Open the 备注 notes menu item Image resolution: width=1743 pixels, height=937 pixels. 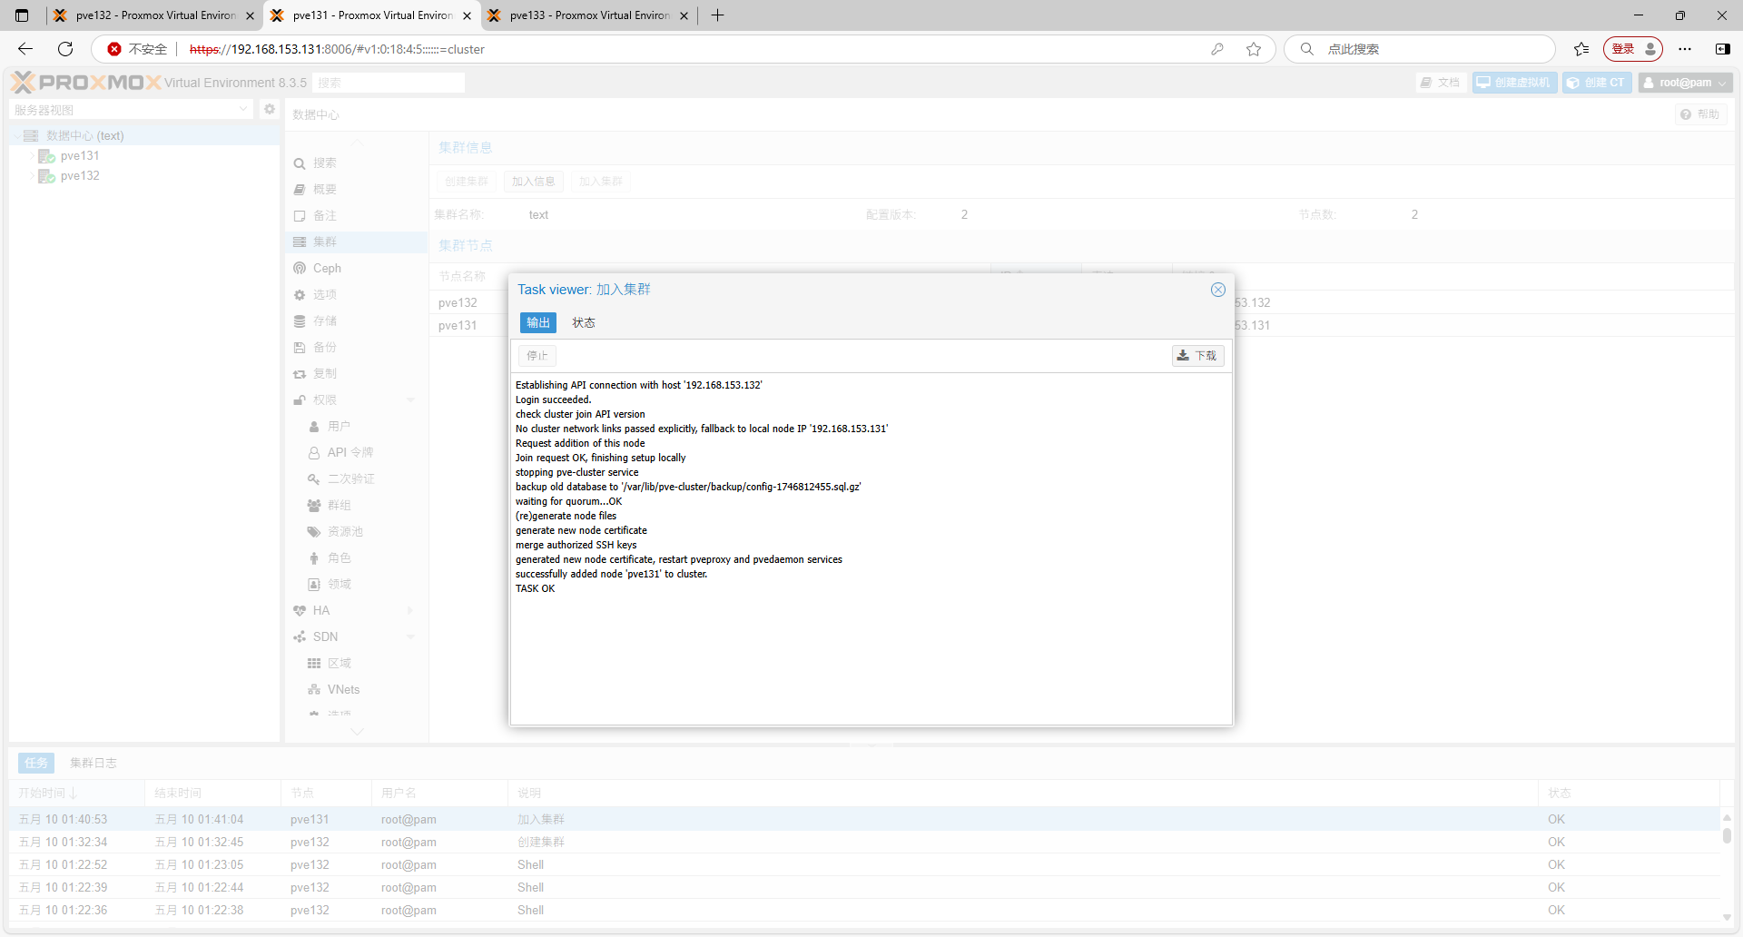pyautogui.click(x=356, y=216)
